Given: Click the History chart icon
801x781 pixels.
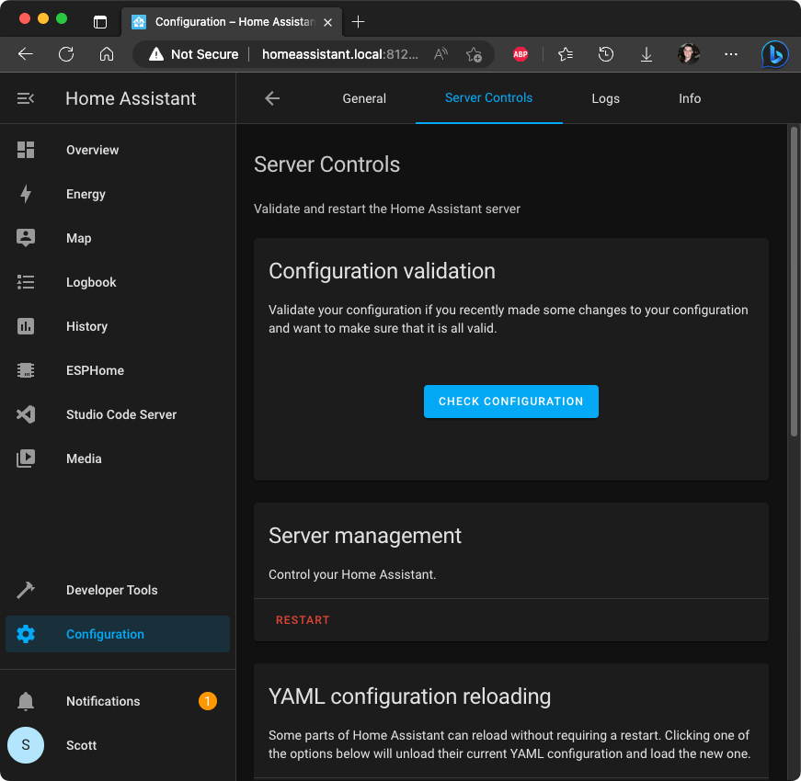Looking at the screenshot, I should tap(26, 326).
